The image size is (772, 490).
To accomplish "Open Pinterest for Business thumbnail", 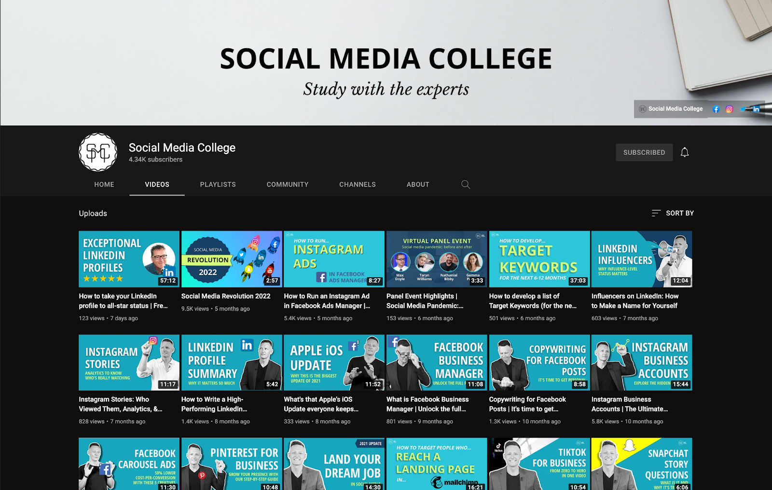I will coord(232,464).
